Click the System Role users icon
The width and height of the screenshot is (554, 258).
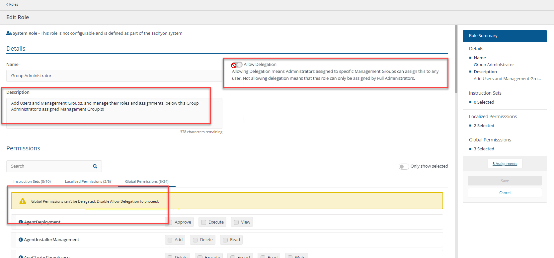tap(9, 33)
